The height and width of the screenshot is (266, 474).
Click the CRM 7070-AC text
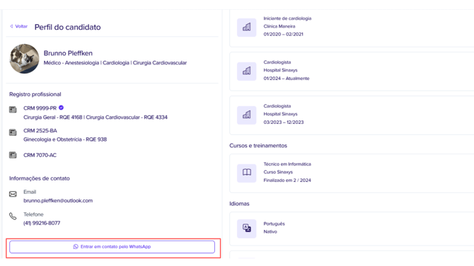[x=40, y=155]
